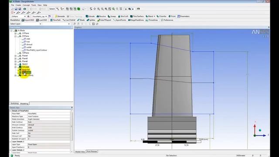Screen dimensions: 279x157
Task: Select the Pan view tool
Action: click(x=95, y=9)
